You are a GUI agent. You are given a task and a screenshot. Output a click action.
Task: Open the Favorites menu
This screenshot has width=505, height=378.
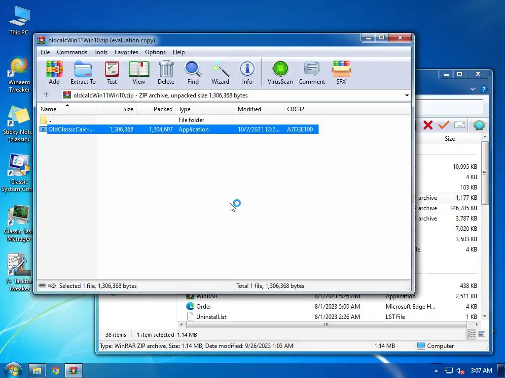[x=126, y=52]
